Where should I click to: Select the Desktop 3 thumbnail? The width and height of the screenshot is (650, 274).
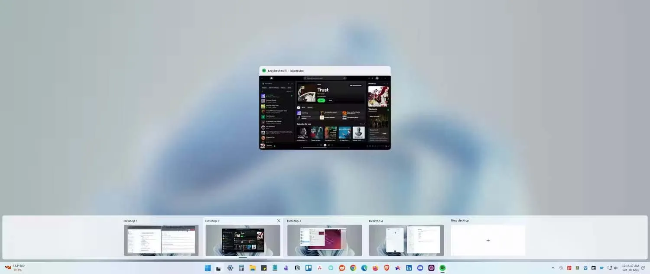(325, 240)
